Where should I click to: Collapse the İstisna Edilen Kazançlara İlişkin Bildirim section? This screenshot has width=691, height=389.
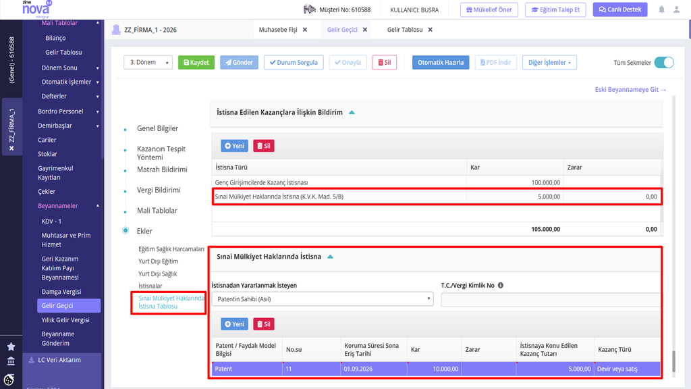352,113
